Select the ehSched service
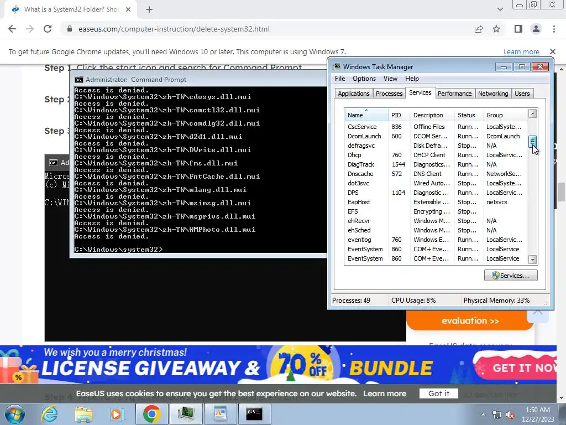 [436, 230]
